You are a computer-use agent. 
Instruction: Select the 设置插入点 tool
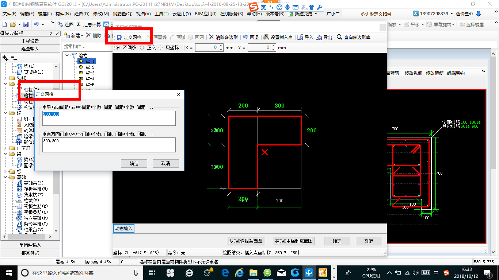coord(278,37)
